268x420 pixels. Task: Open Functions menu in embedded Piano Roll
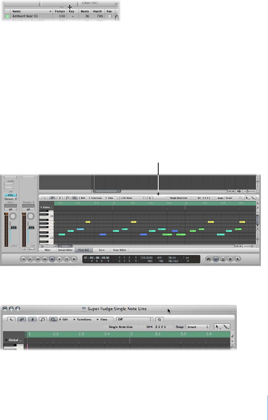click(x=96, y=198)
